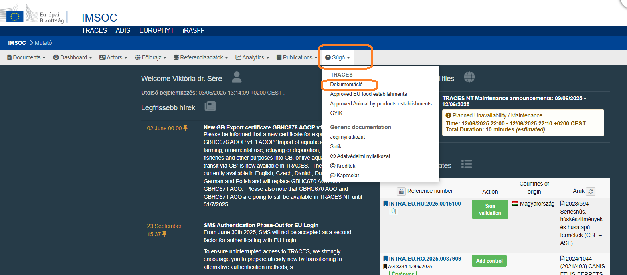Expand the Dashboard dropdown menu

73,57
